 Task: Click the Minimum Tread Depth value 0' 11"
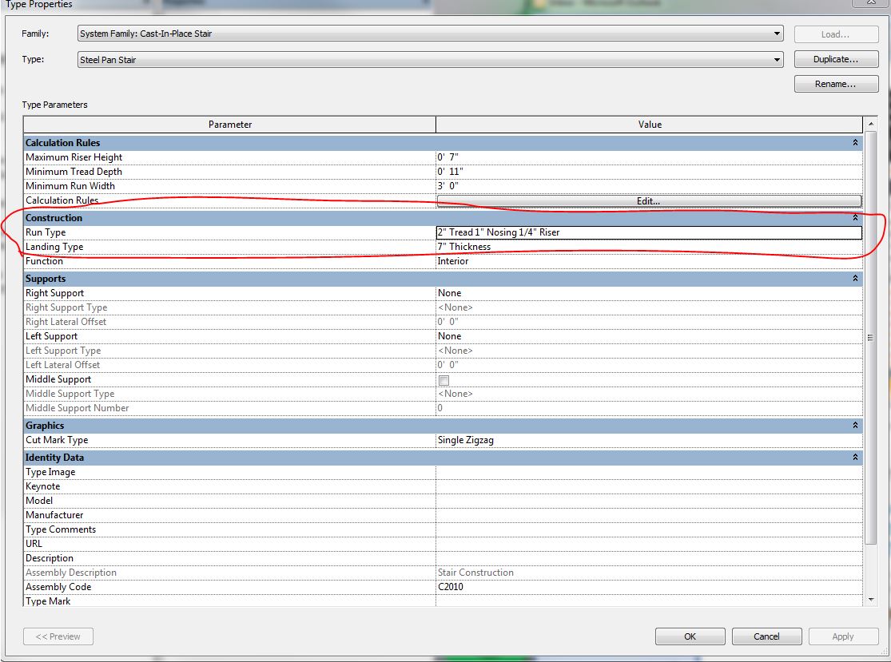coord(649,172)
